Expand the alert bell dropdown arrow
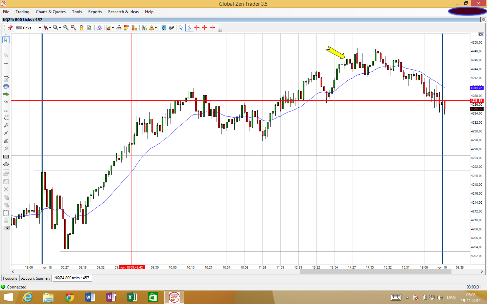 pyautogui.click(x=156, y=28)
